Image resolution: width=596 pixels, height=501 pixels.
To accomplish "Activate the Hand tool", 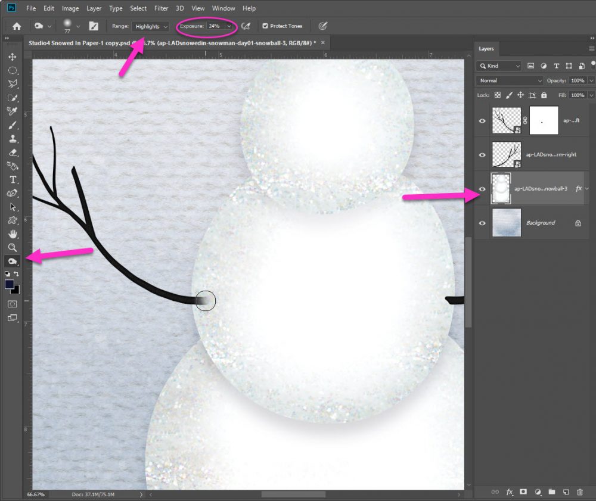I will coord(12,234).
